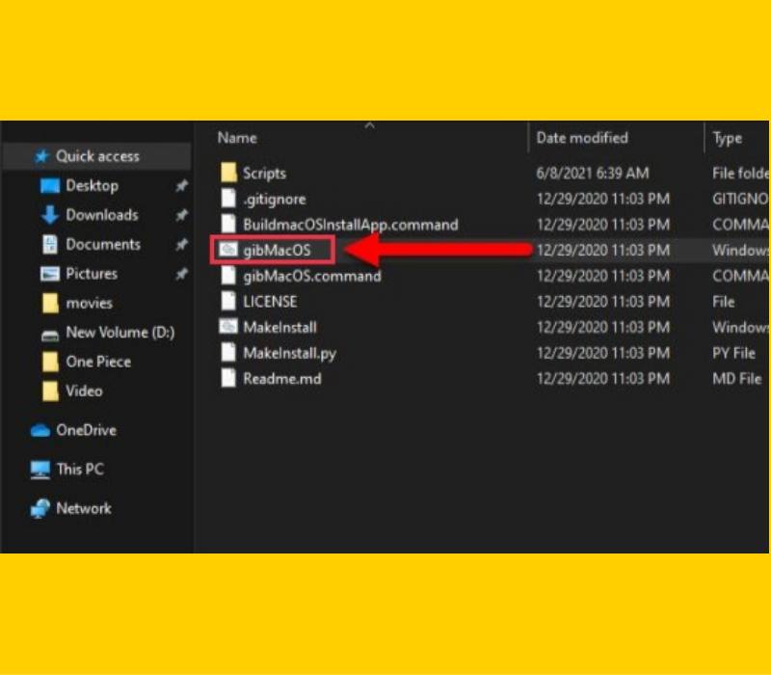Click the date modified of Readme.md
This screenshot has height=675, width=771.
(x=603, y=378)
